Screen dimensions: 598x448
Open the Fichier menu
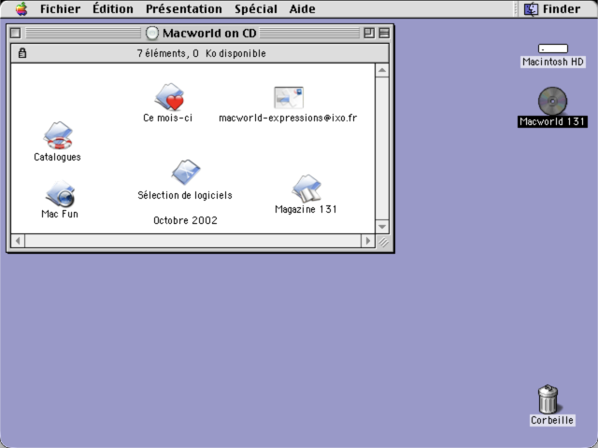[60, 8]
